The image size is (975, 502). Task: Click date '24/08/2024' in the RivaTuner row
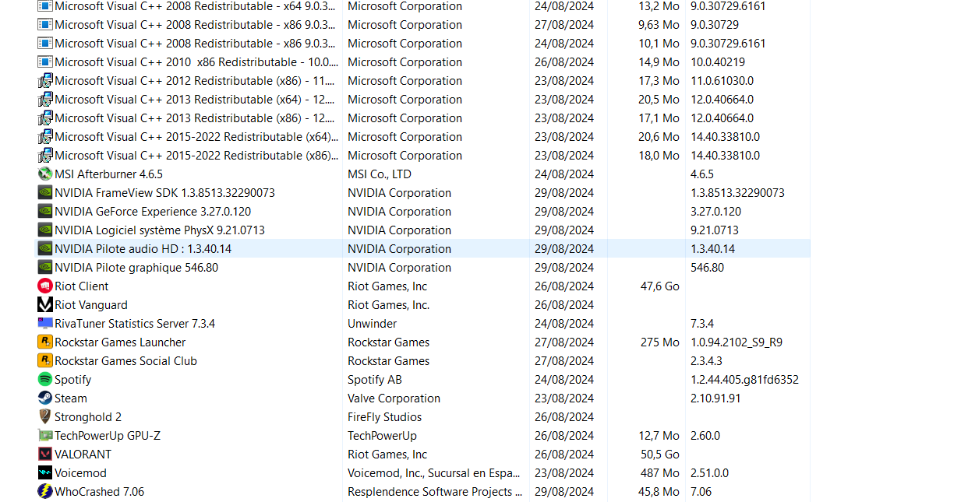564,324
